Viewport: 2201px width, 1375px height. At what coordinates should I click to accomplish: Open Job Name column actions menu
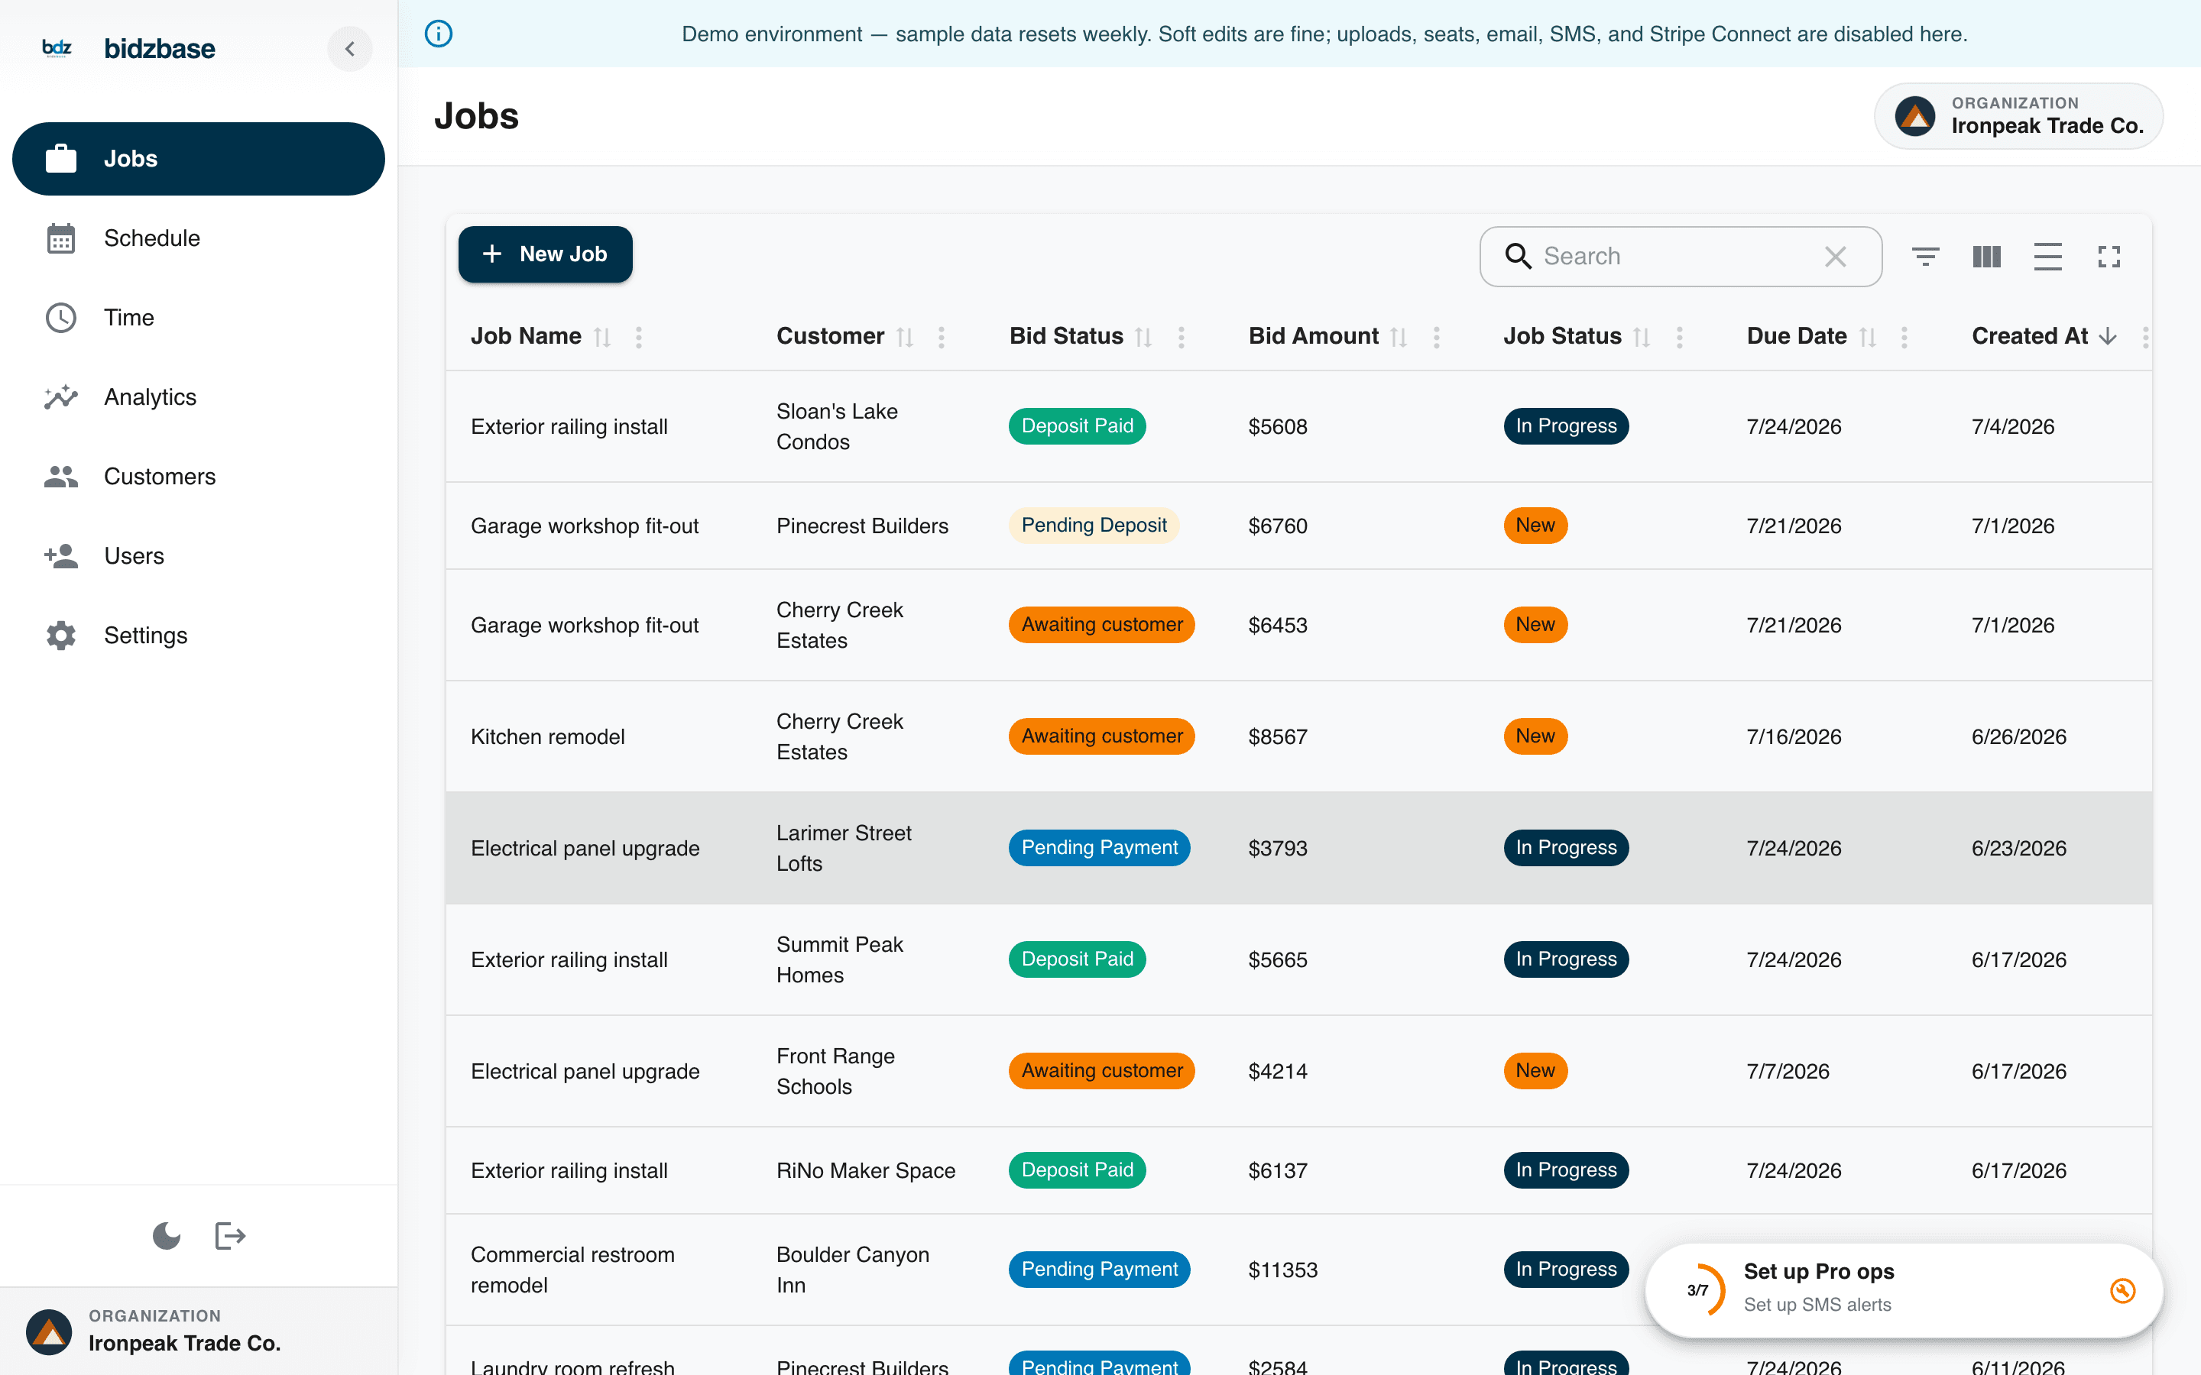tap(640, 338)
